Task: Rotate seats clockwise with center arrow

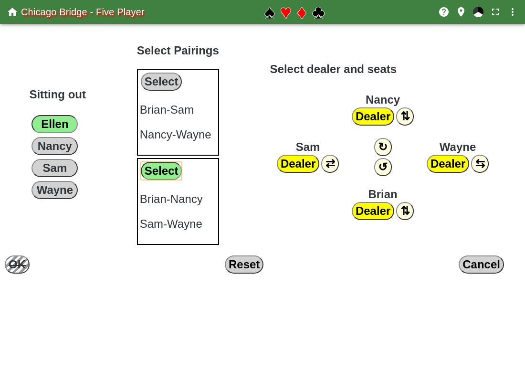Action: tap(383, 147)
